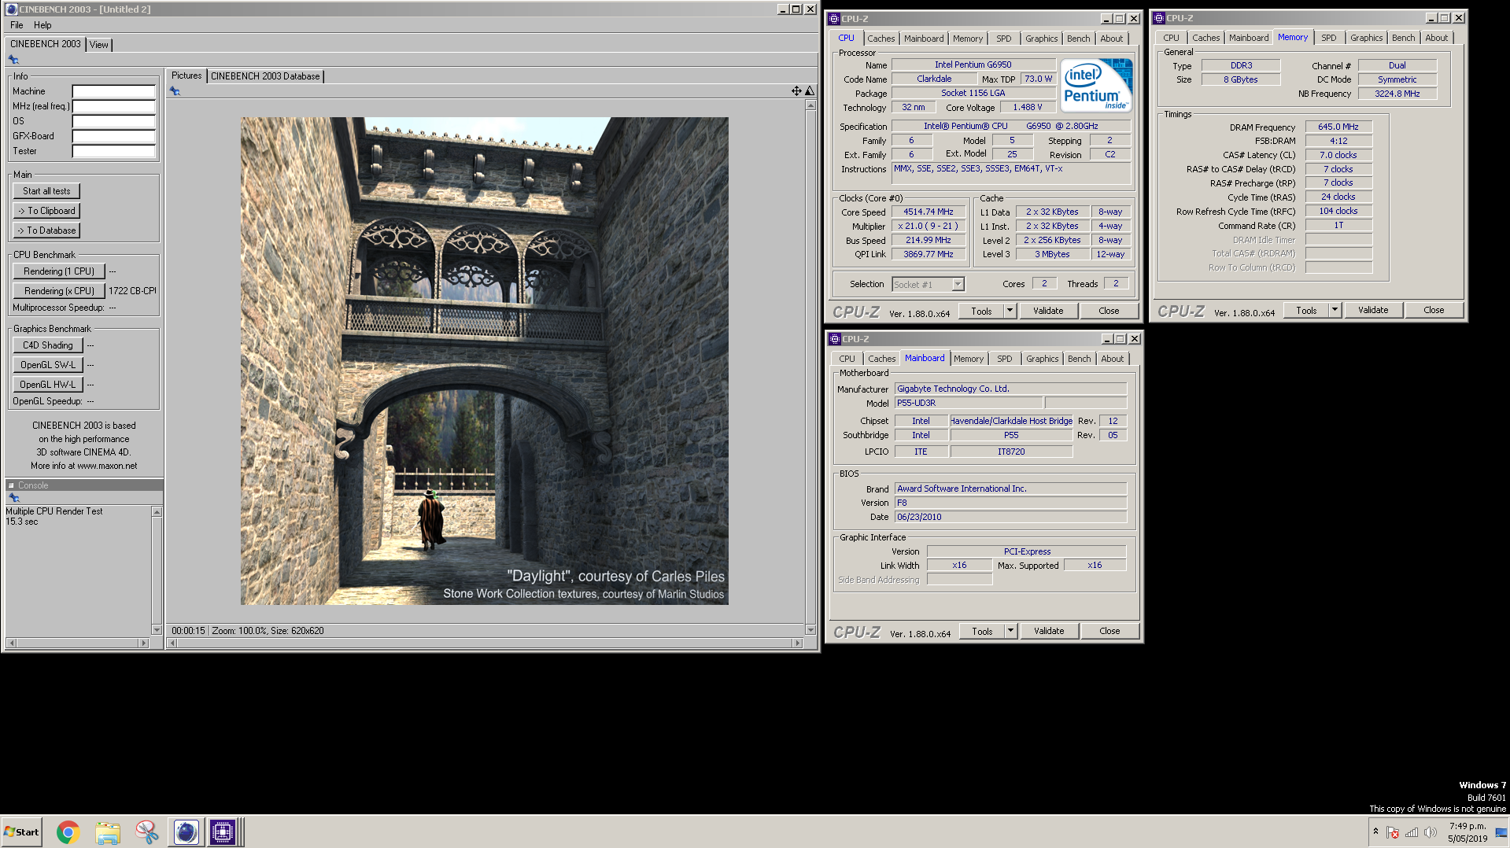Click into the GFX-Board input field
This screenshot has width=1510, height=848.
click(x=114, y=136)
